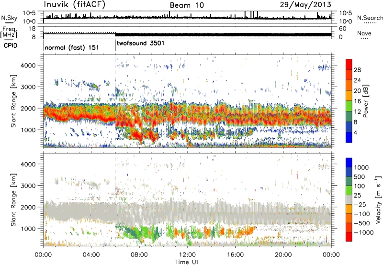
Task: Click the "Nave" legend label
Action: coord(364,33)
